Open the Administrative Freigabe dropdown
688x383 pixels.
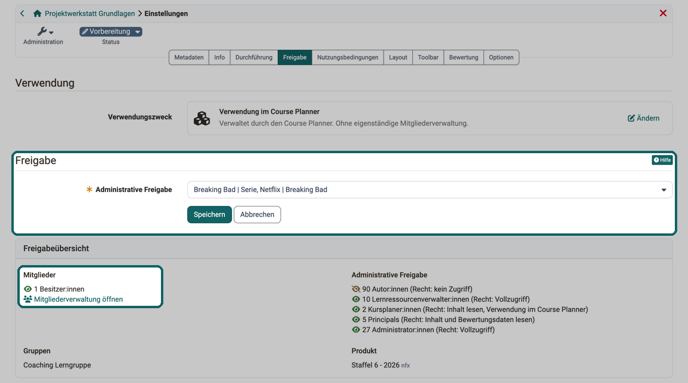pos(430,190)
